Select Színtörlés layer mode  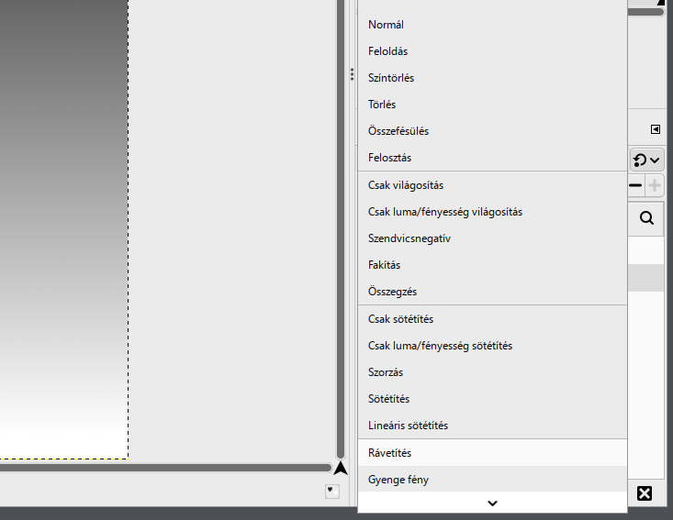tap(492, 78)
